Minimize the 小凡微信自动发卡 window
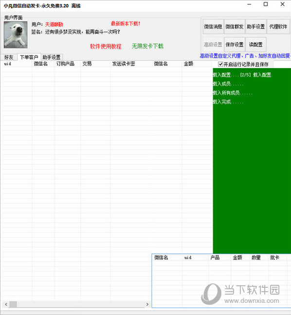The width and height of the screenshot is (291, 315). click(249, 4)
